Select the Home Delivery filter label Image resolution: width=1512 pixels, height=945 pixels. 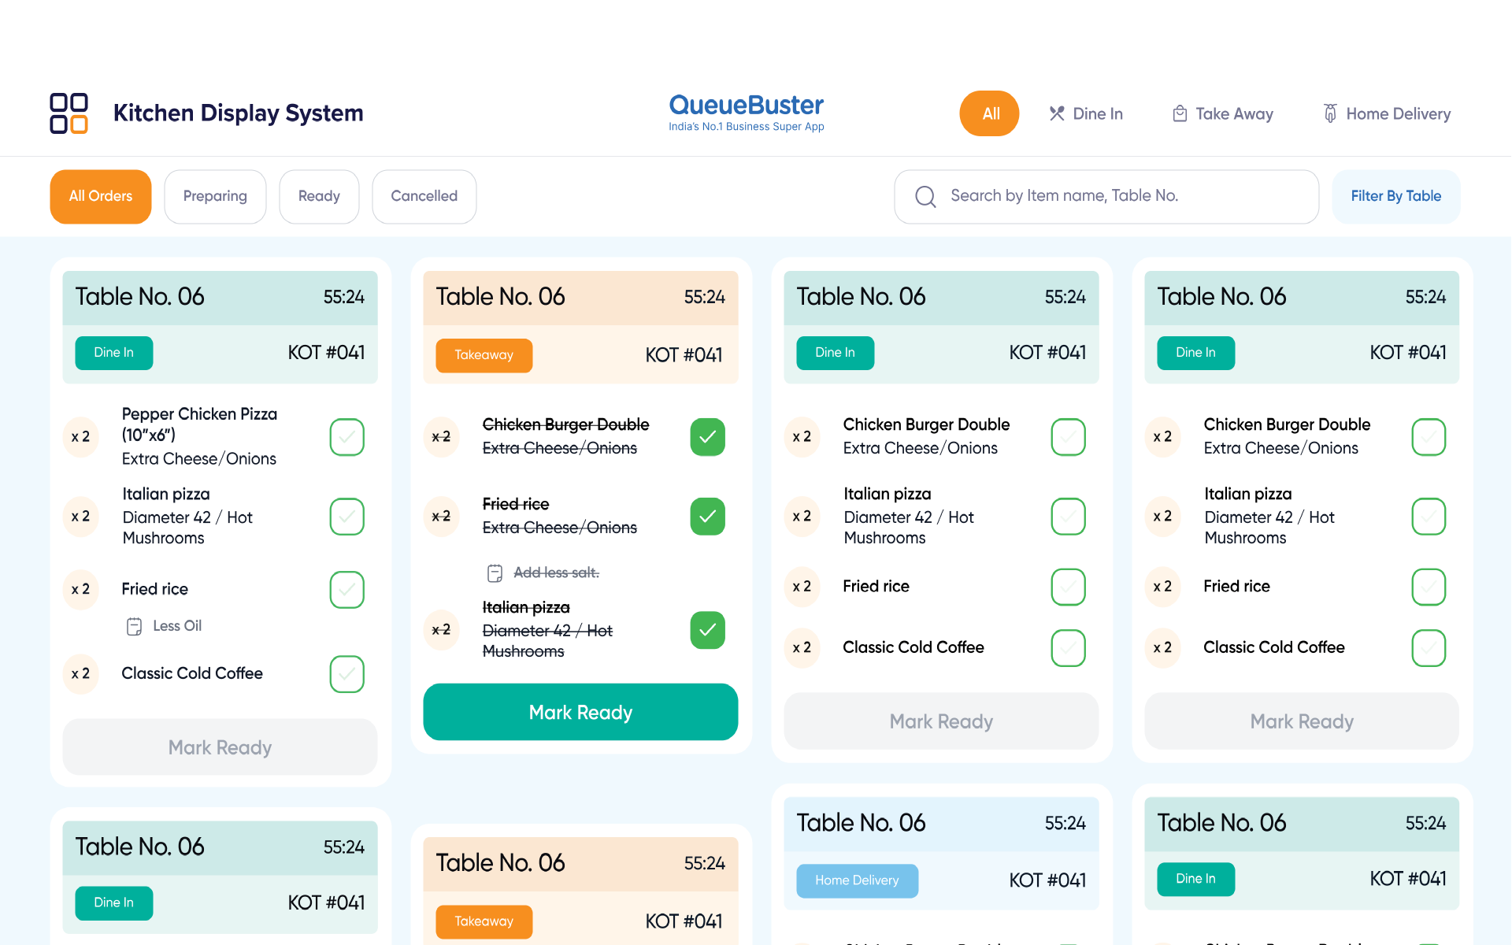(1398, 114)
